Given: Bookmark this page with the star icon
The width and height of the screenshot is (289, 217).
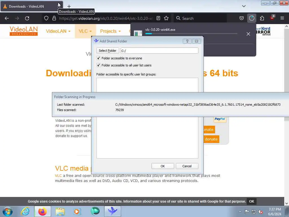Looking at the screenshot, I should [166, 18].
